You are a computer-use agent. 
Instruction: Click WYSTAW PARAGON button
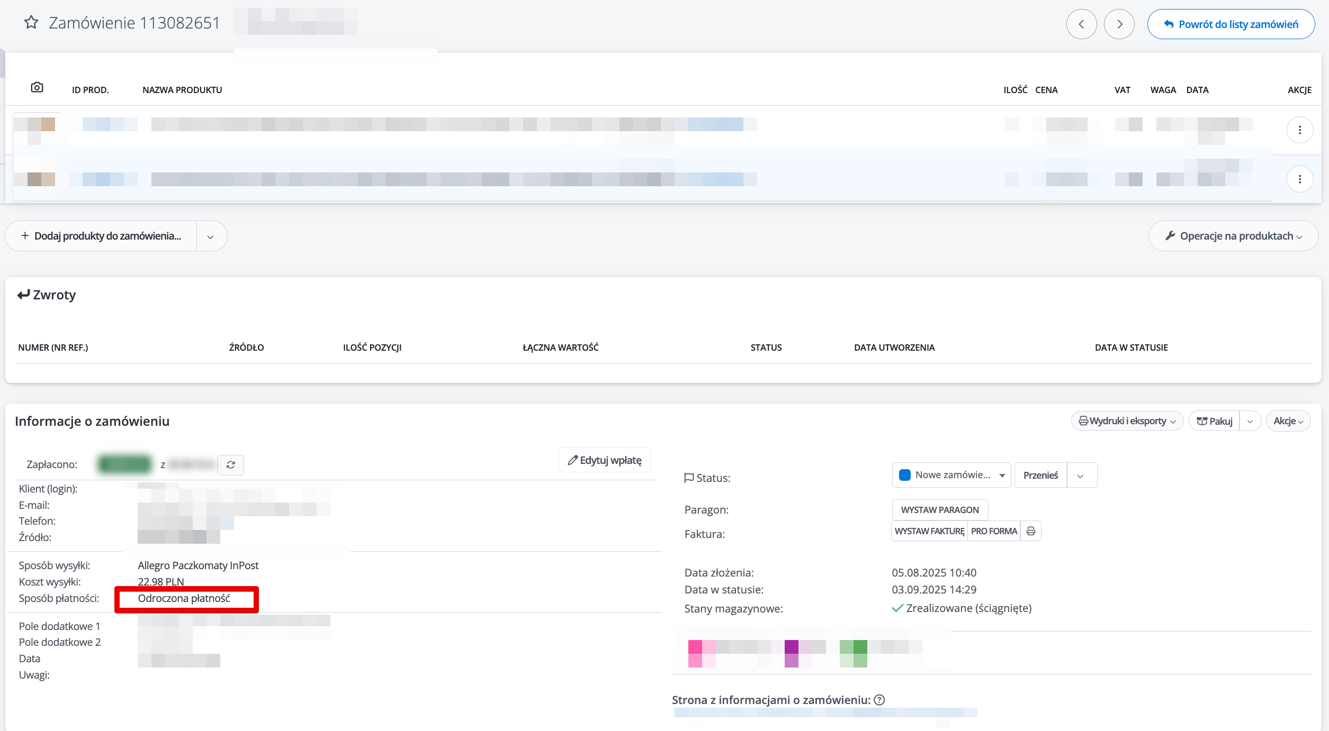click(x=939, y=510)
